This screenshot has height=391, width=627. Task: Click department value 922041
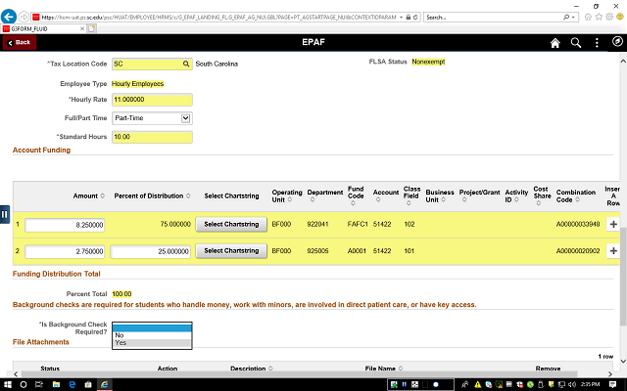[x=317, y=224]
